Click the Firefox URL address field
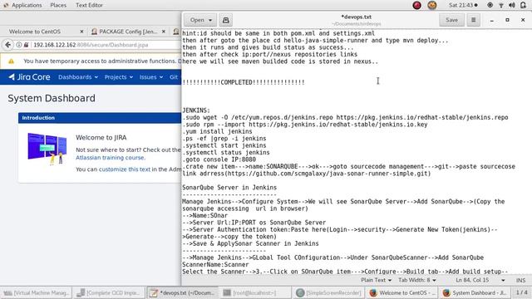Viewport: 532px width, 299px height. click(x=106, y=45)
